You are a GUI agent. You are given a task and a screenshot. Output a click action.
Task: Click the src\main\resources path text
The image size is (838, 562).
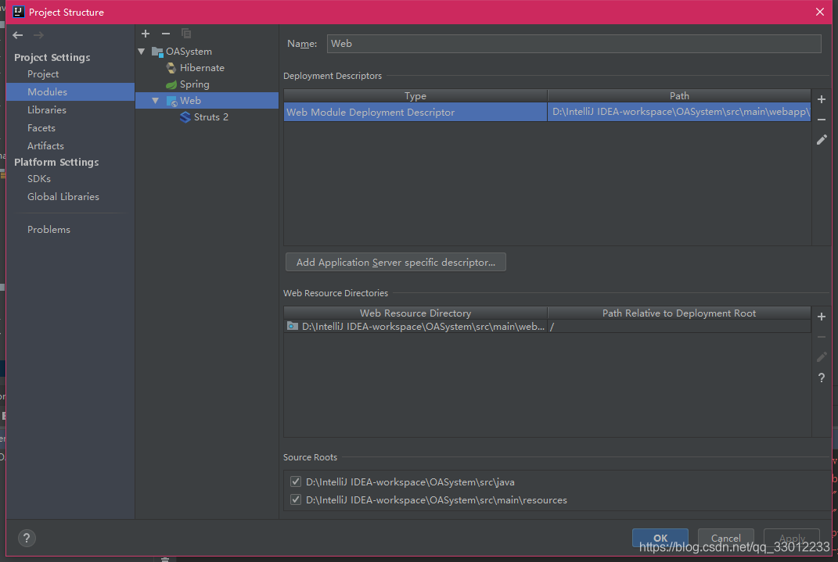436,500
